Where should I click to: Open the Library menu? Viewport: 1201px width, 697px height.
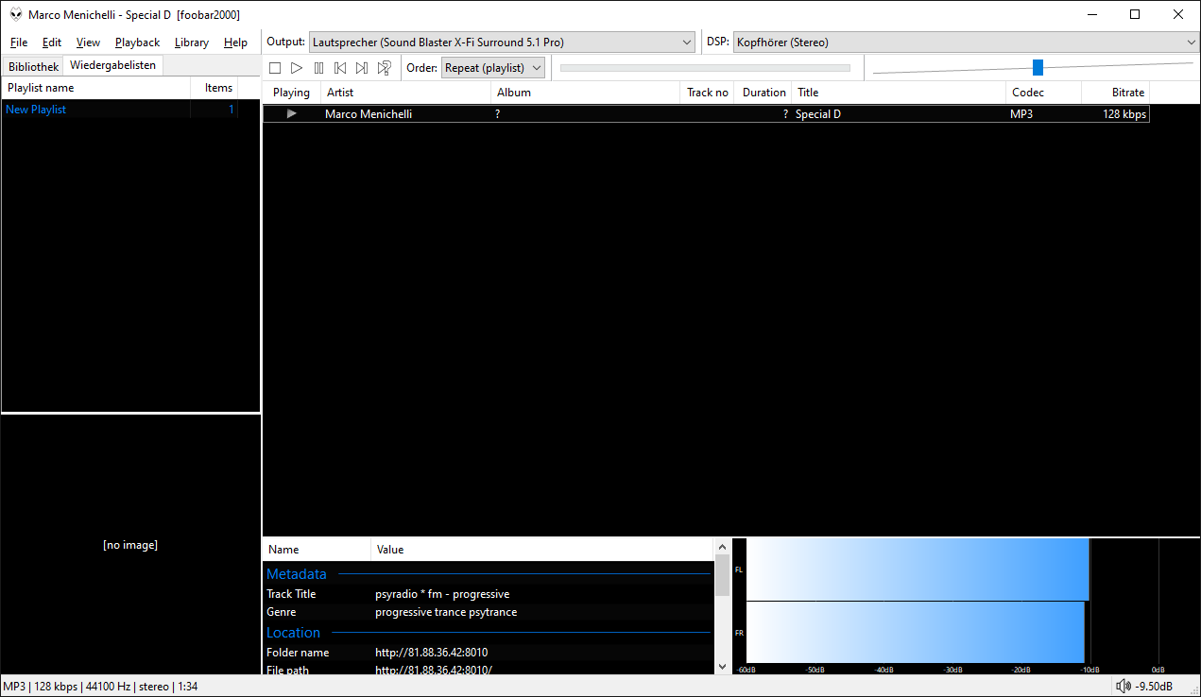(192, 42)
